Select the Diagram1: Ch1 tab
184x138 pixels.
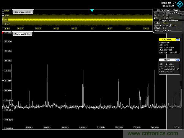(23, 12)
